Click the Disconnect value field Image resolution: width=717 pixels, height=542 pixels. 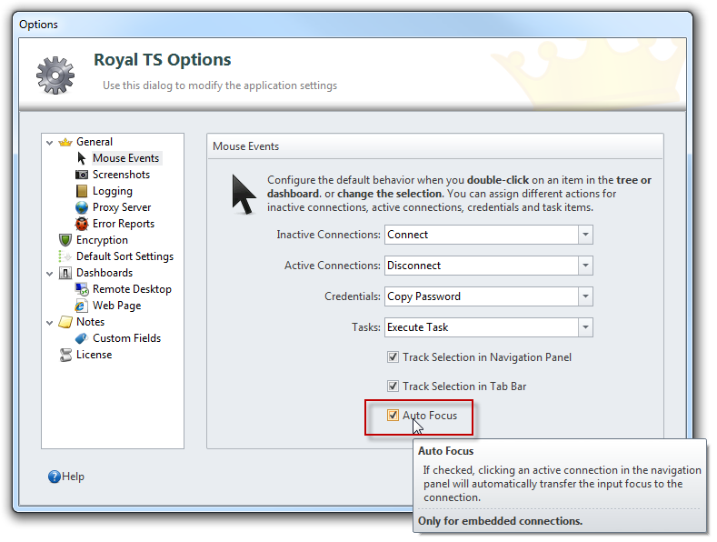(x=482, y=266)
